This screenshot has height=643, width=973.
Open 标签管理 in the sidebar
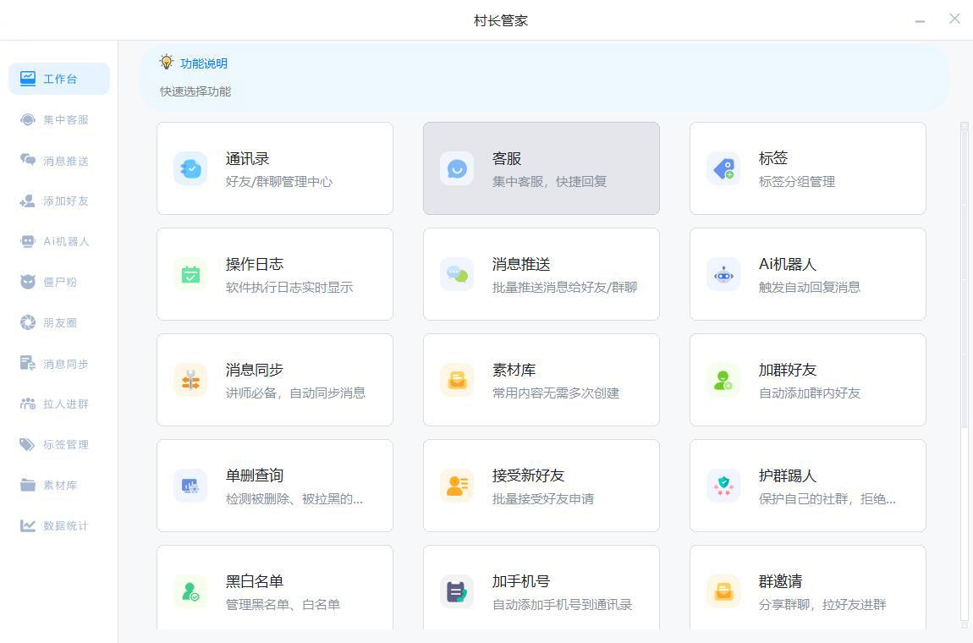pos(58,444)
